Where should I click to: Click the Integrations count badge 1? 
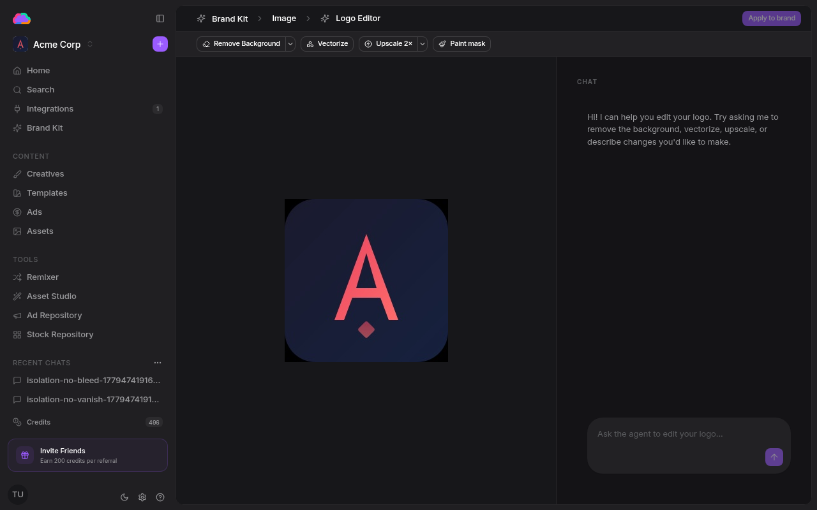click(x=158, y=109)
